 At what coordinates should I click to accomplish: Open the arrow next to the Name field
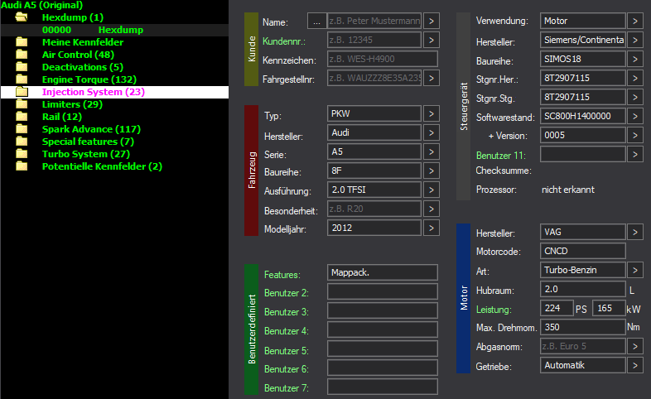432,21
